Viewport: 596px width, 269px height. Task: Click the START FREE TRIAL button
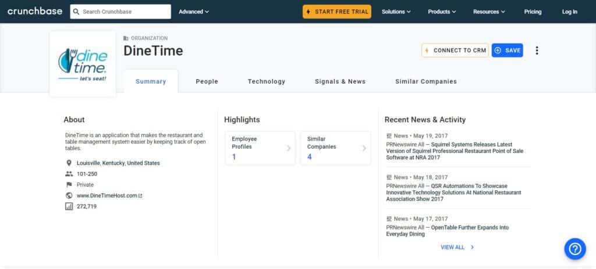337,12
